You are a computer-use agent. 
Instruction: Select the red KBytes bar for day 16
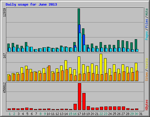pos(75,107)
